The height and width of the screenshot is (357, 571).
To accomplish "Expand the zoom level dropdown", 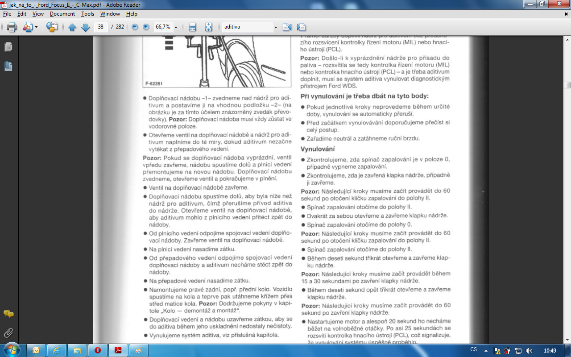I will coord(176,27).
